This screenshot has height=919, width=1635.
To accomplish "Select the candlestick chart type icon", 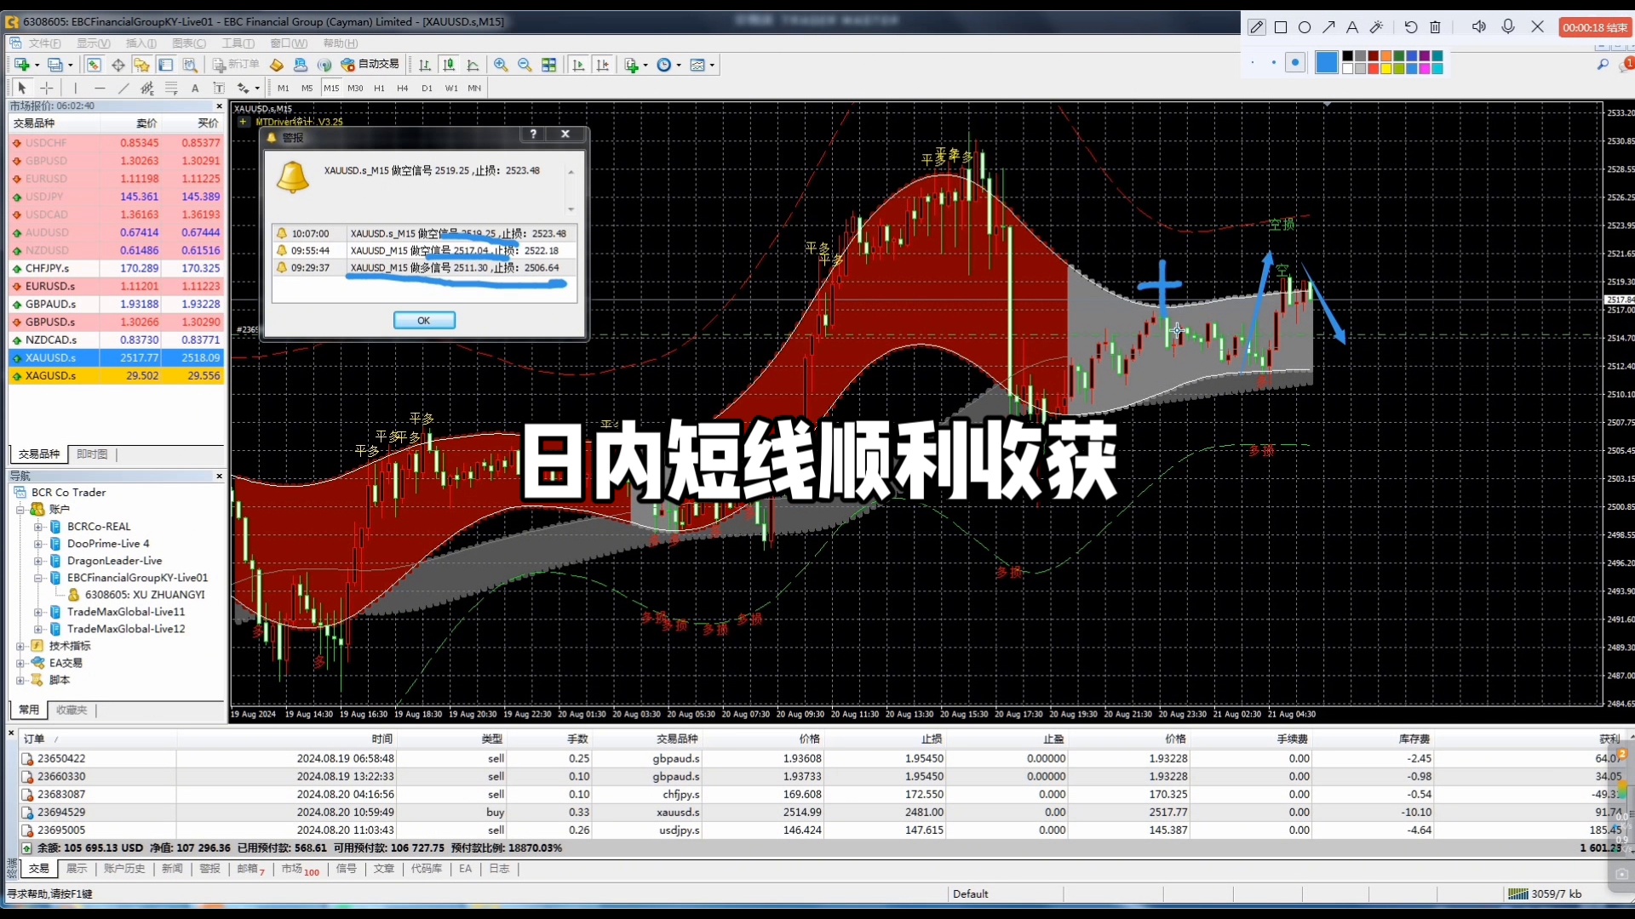I will click(x=449, y=65).
